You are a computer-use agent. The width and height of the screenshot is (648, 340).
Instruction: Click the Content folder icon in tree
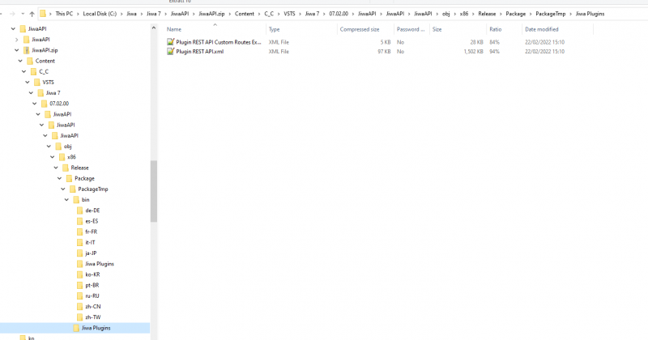click(30, 61)
